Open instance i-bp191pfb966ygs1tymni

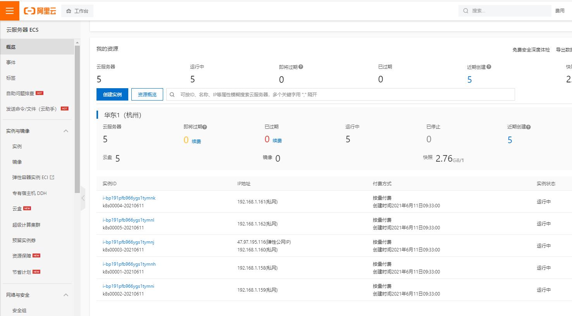[x=128, y=286]
